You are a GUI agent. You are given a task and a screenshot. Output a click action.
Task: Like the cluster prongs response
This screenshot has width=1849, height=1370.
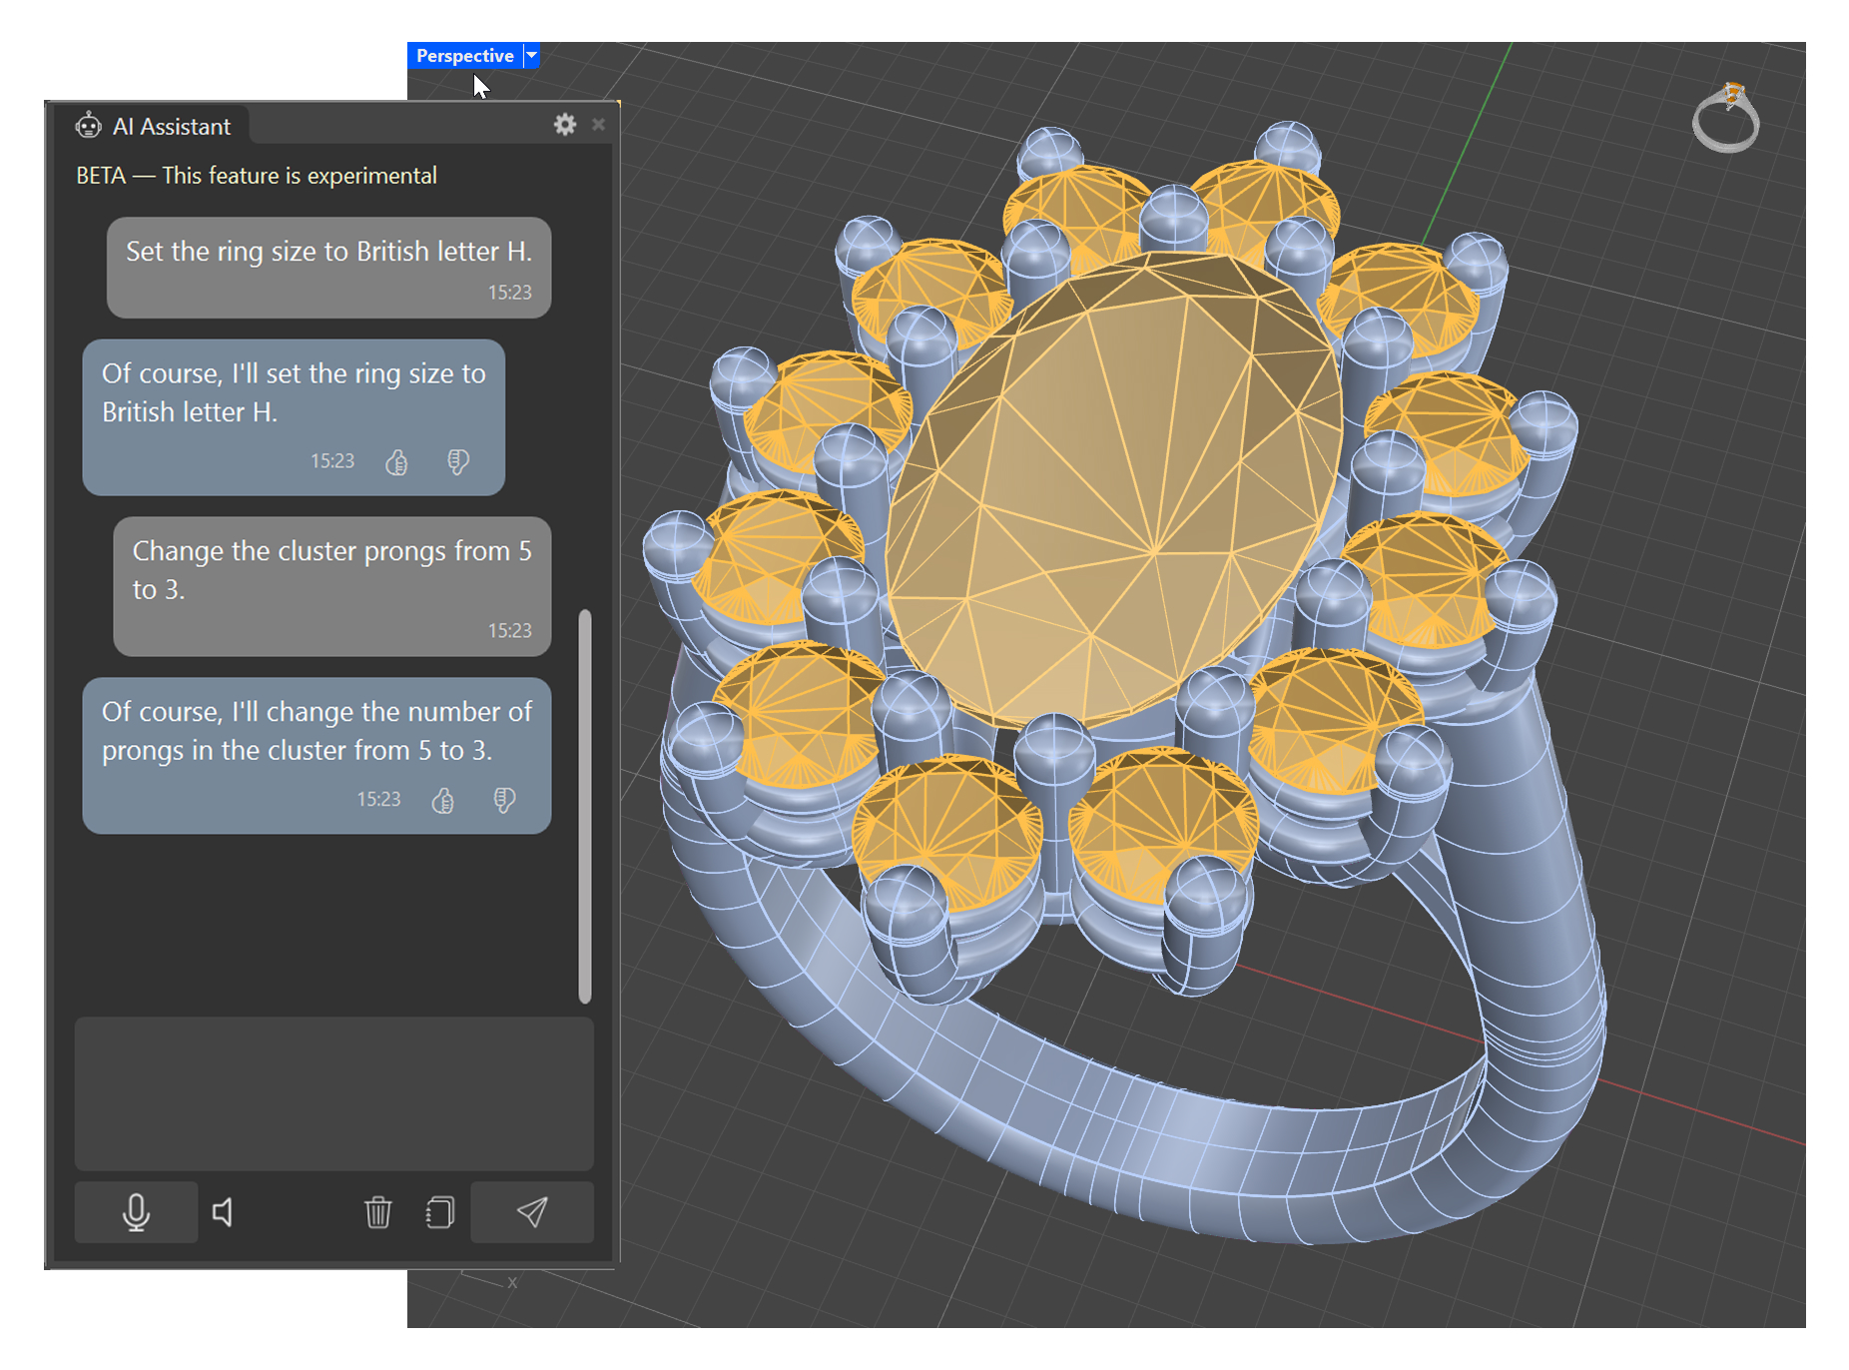coord(442,800)
